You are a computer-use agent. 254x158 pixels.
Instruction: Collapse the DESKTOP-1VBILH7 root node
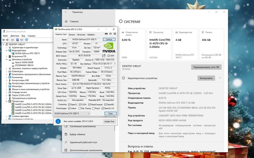(x=3, y=44)
